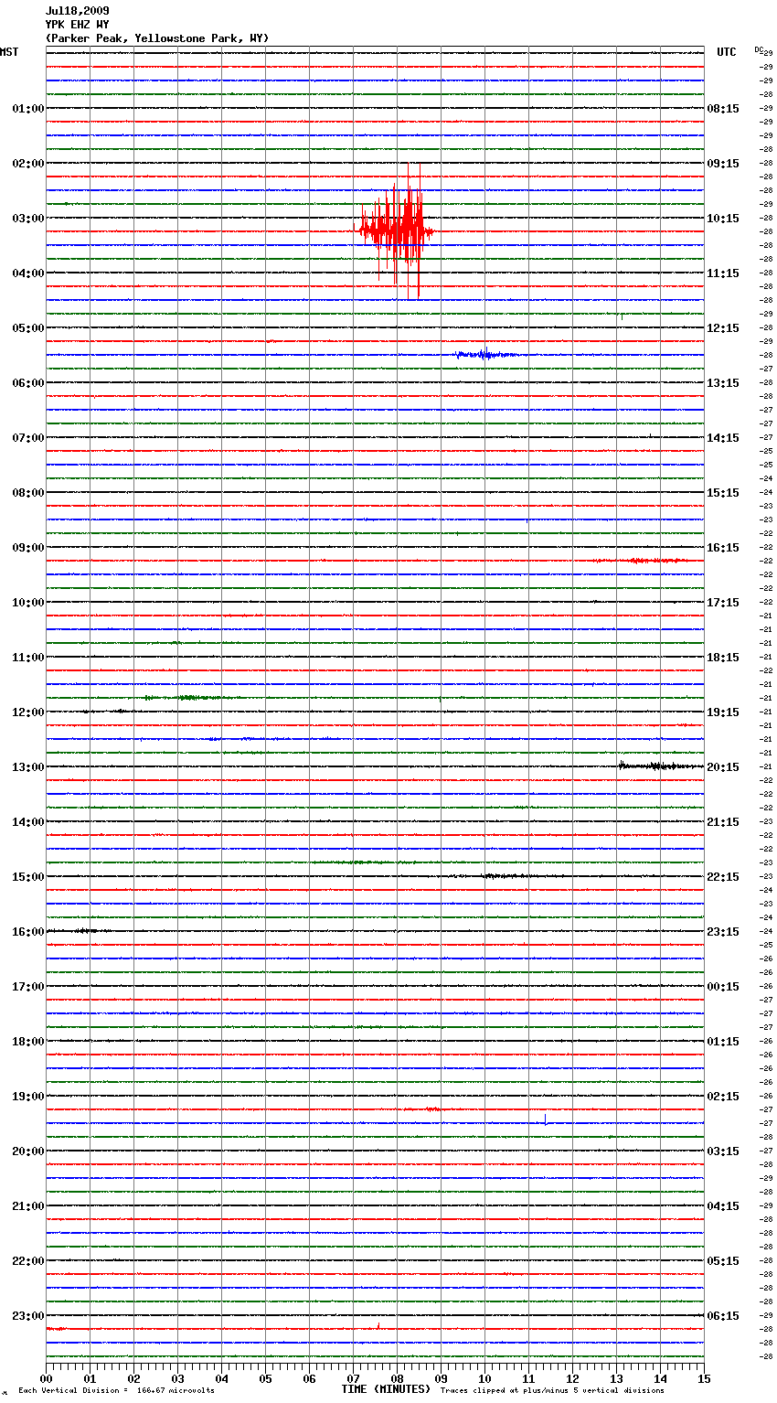The height and width of the screenshot is (1403, 777).
Task: Click the 18:00 MST time label
Action: pos(28,1042)
